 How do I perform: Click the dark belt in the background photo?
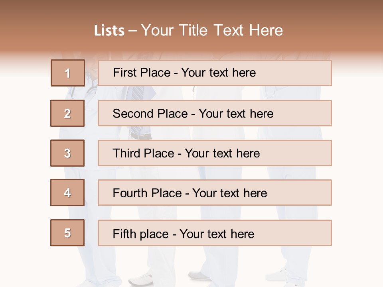(141, 136)
